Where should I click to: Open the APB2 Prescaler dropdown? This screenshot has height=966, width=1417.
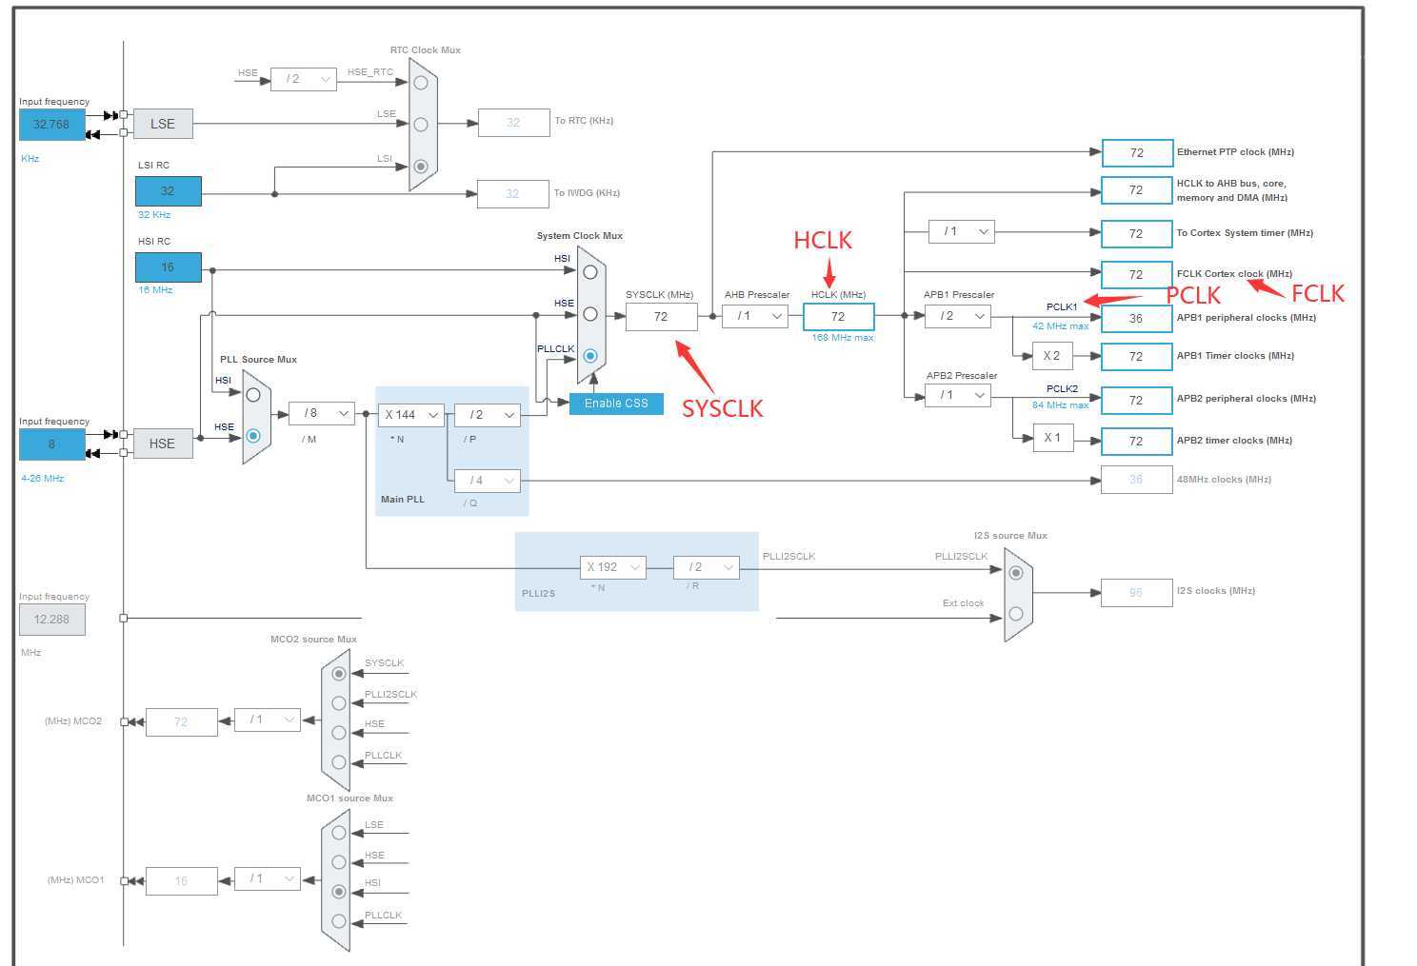point(958,395)
